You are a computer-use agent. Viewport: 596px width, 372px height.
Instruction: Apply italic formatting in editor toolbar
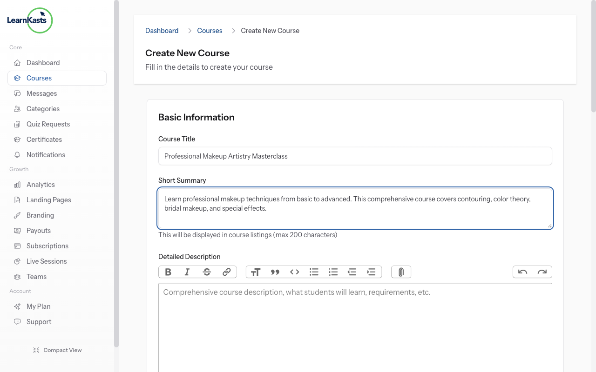point(187,272)
